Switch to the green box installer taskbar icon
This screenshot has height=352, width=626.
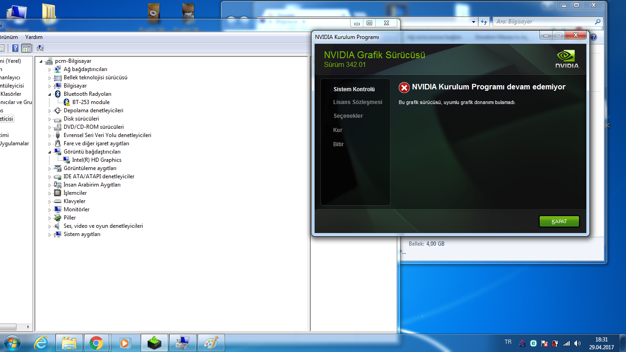point(154,343)
